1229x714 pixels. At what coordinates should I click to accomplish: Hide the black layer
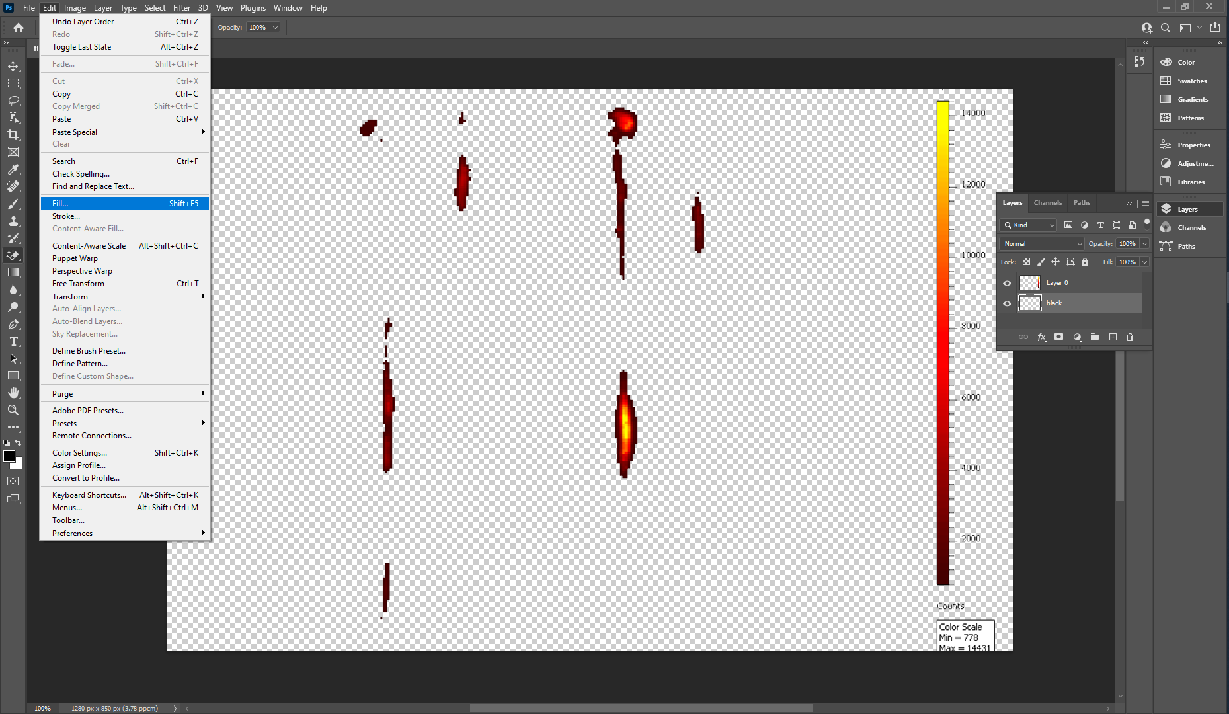point(1007,303)
